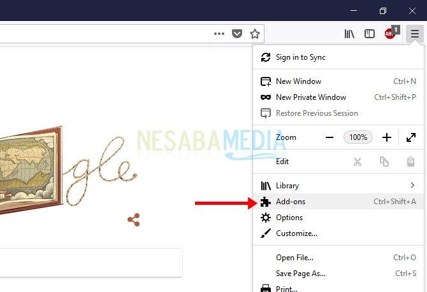This screenshot has width=427, height=292.
Task: Click the Save to Pocket icon
Action: [x=236, y=34]
